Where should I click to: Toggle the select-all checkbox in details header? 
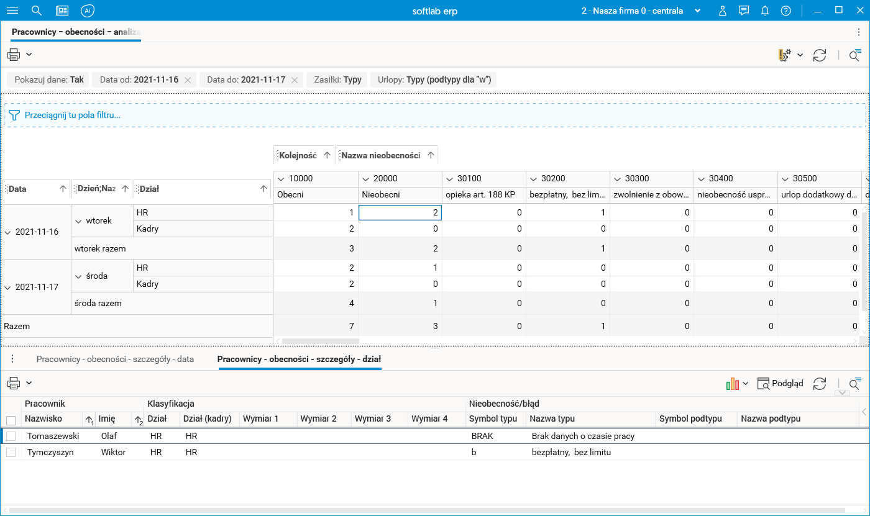point(11,420)
